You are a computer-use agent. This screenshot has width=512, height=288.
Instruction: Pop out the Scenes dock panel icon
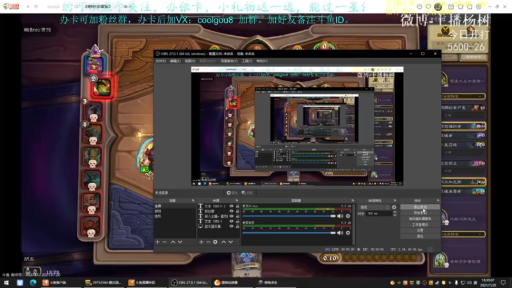193,200
